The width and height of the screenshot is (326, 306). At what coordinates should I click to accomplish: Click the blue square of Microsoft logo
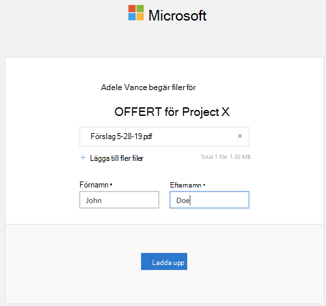pyautogui.click(x=132, y=17)
